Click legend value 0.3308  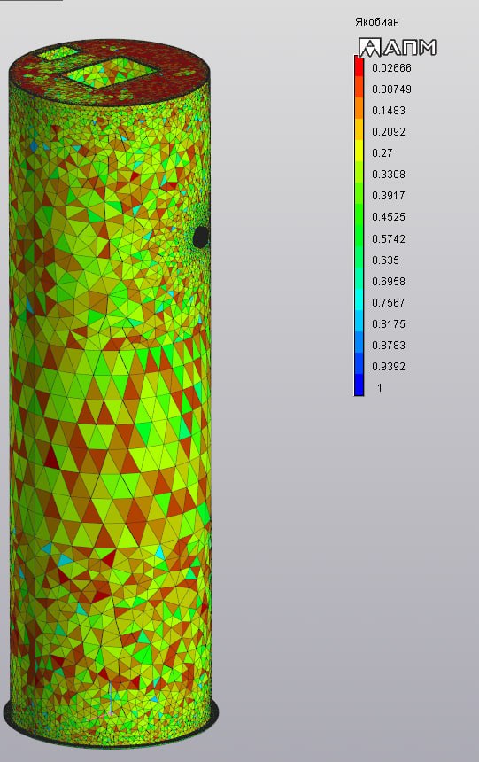pyautogui.click(x=389, y=175)
